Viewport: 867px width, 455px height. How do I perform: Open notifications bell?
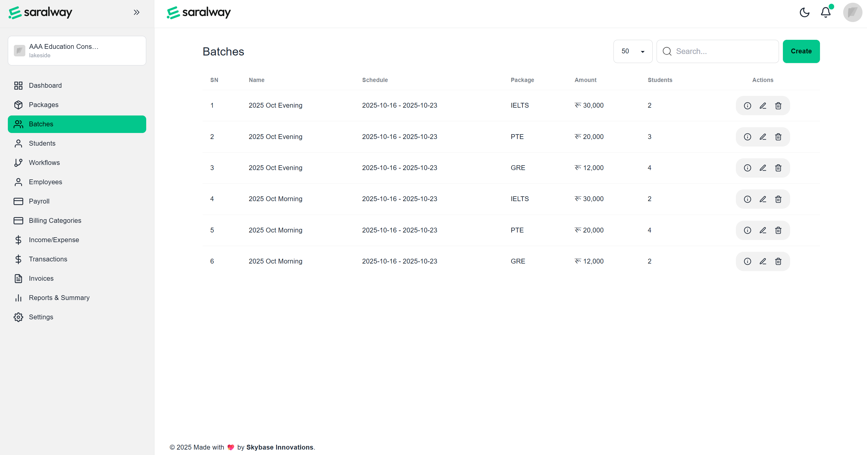pyautogui.click(x=826, y=12)
